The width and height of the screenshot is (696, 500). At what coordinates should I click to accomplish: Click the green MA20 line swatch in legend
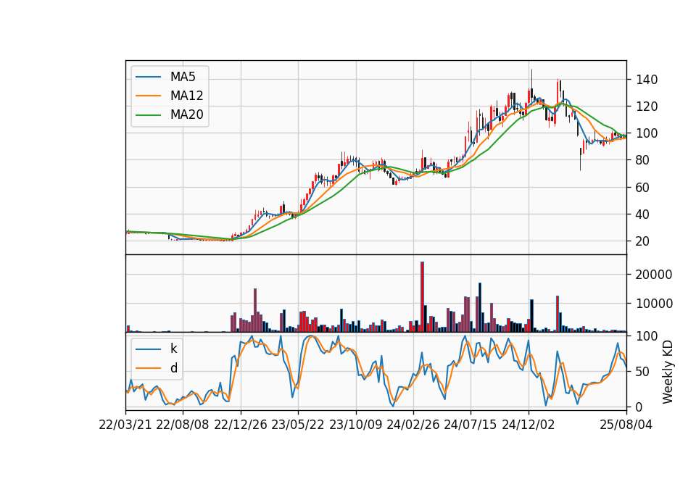pyautogui.click(x=148, y=115)
